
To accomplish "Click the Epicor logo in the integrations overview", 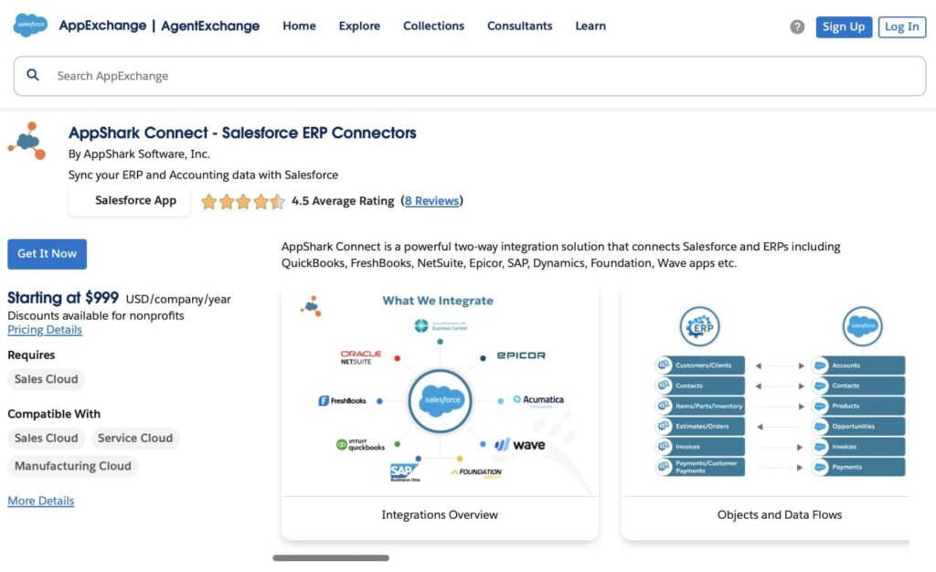I will [520, 355].
